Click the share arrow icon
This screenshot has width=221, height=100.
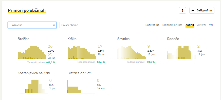(x=193, y=10)
